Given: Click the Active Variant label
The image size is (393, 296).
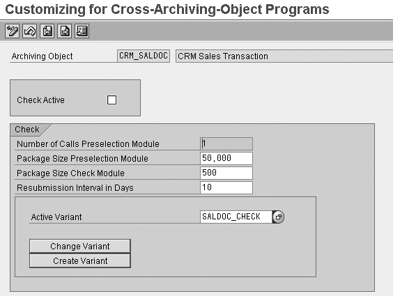Looking at the screenshot, I should click(56, 217).
